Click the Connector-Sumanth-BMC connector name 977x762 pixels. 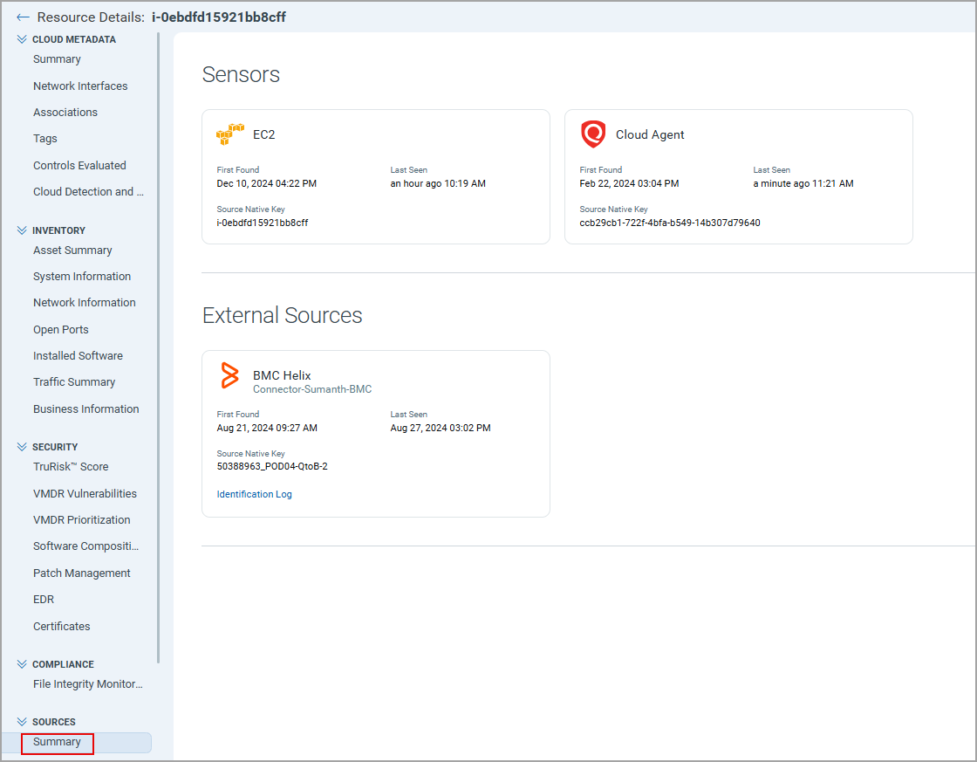point(312,389)
